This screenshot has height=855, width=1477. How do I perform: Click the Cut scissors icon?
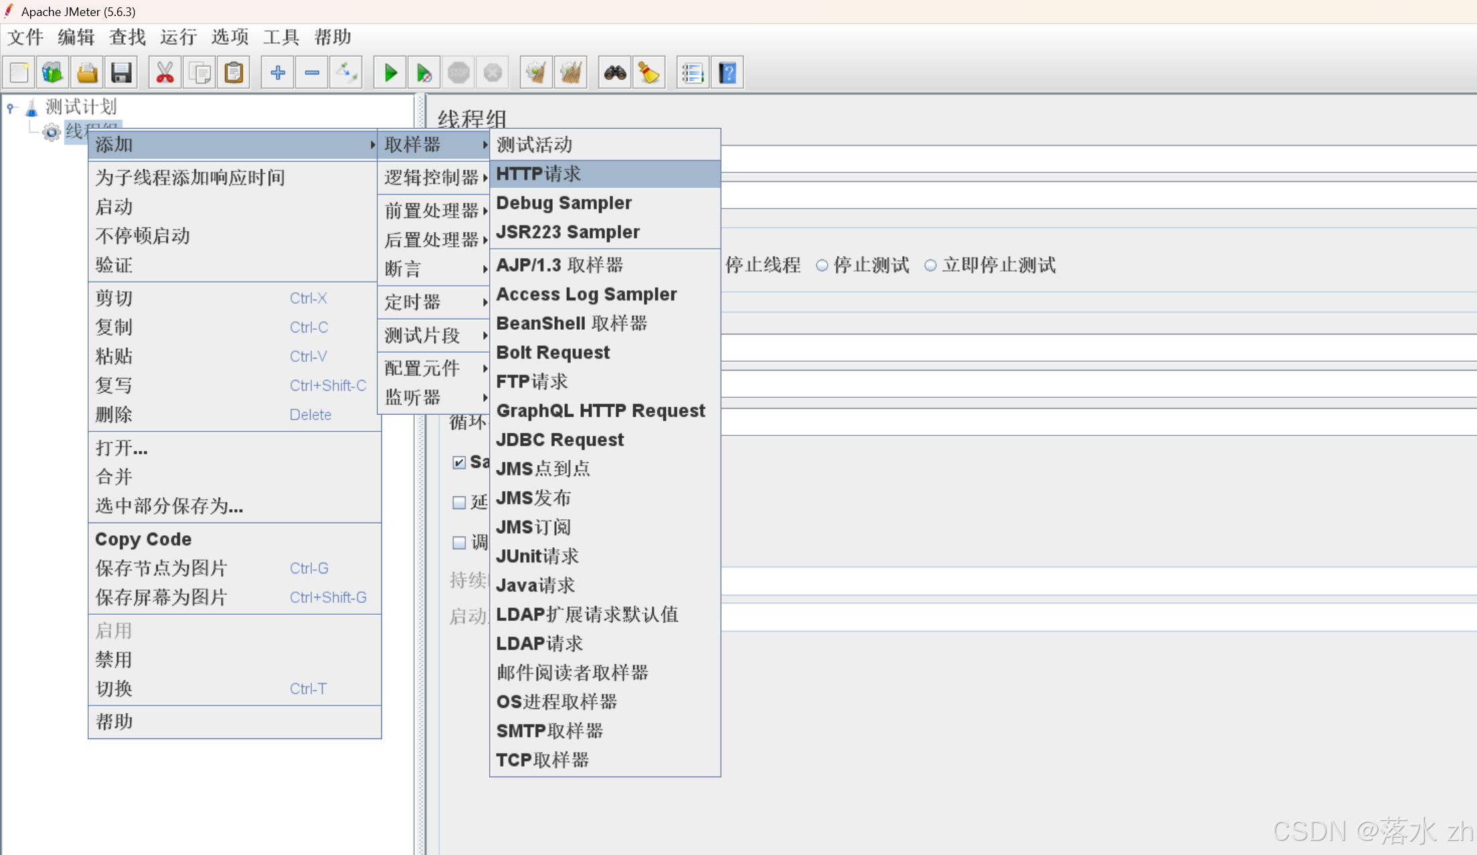click(x=165, y=72)
